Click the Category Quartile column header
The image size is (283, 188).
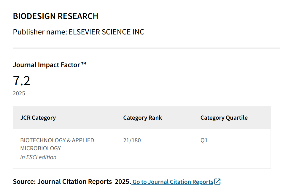click(x=224, y=118)
